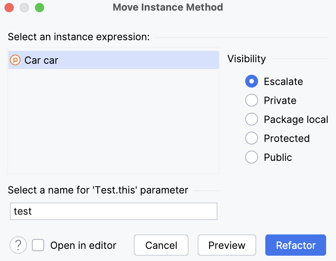Viewport: 336px width, 261px height.
Task: Enable the 'Open in editor' checkbox
Action: point(38,245)
